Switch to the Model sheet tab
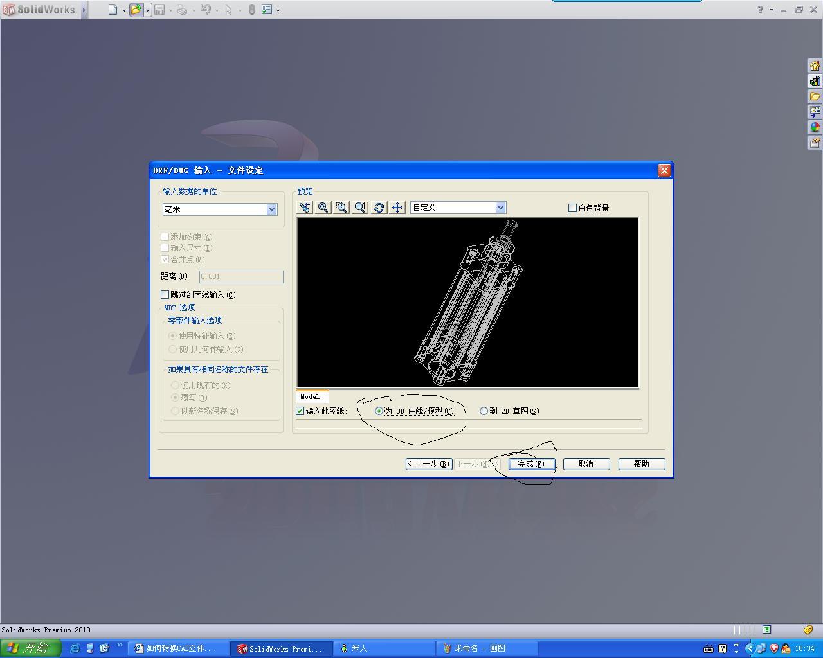Screen dimensions: 823x658 click(x=312, y=396)
